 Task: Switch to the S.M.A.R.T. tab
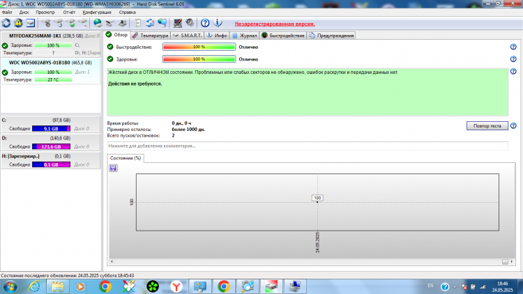(x=187, y=36)
